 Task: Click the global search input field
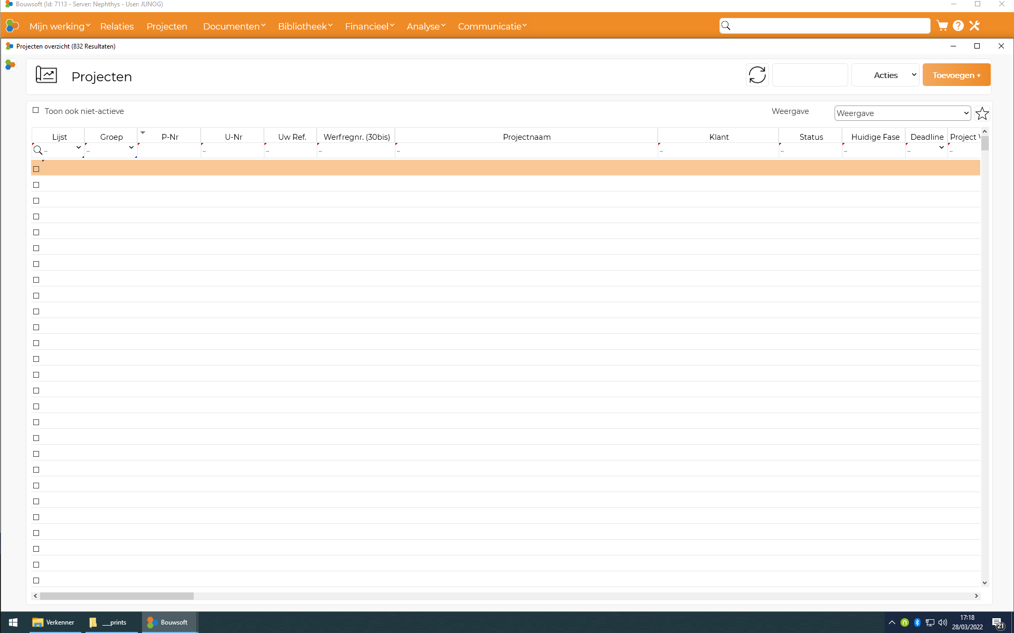(x=825, y=26)
